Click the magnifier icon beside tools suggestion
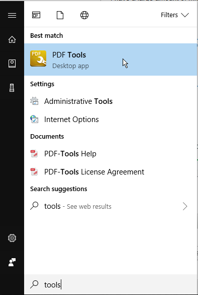This screenshot has width=198, height=295. [x=34, y=206]
